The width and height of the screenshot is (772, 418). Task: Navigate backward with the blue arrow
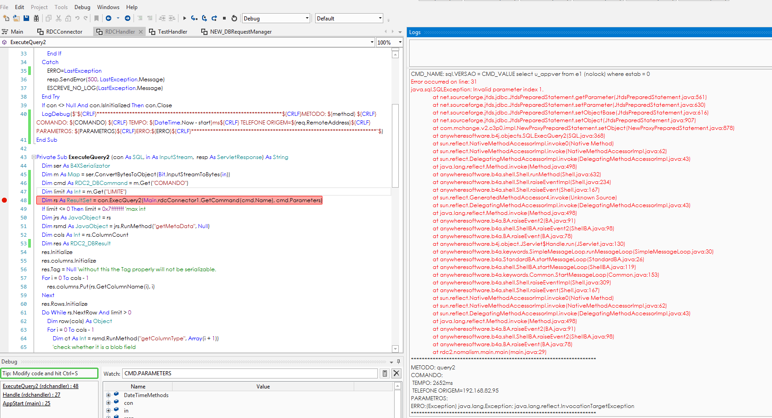[109, 18]
